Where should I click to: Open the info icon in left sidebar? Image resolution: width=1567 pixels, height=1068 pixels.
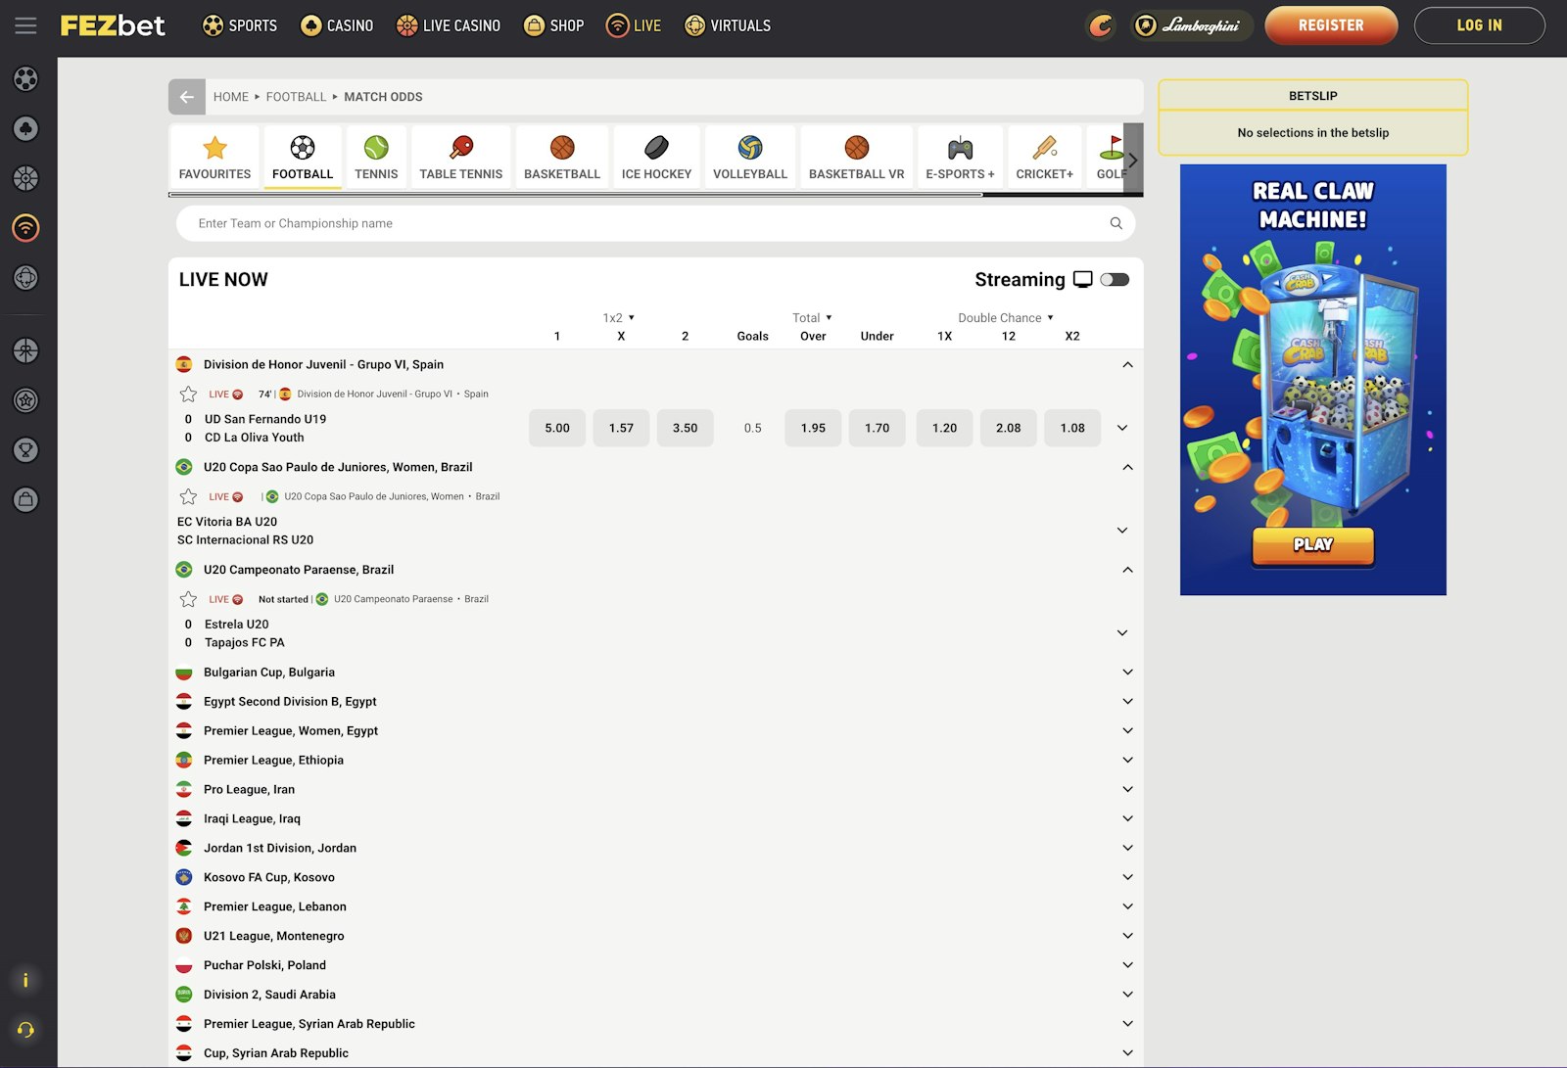pyautogui.click(x=25, y=981)
